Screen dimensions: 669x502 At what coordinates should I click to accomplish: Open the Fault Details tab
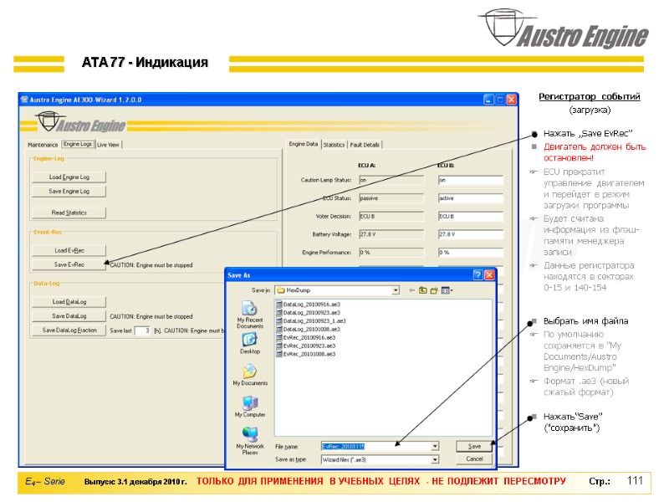tap(365, 145)
